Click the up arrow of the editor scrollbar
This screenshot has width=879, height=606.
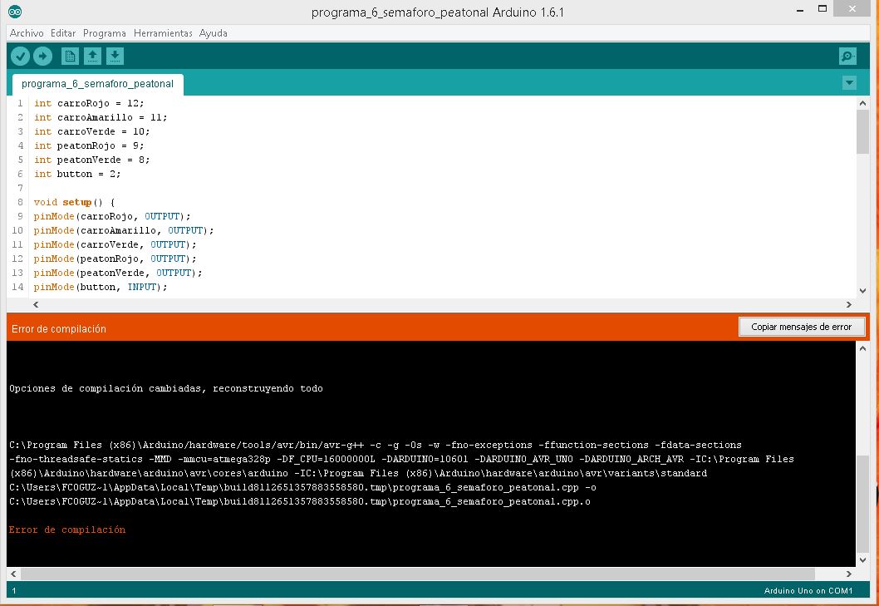pyautogui.click(x=863, y=101)
